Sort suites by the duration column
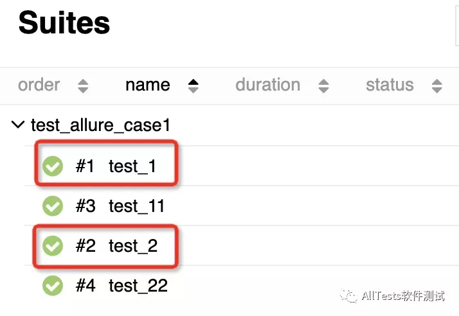This screenshot has height=316, width=459. (267, 85)
